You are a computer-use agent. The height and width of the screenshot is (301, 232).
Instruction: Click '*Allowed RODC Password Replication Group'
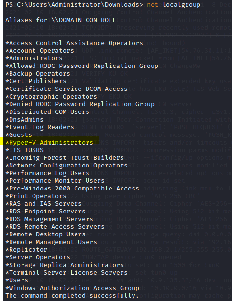pyautogui.click(x=82, y=66)
